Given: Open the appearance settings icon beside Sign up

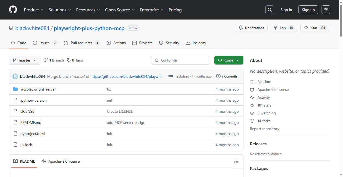Looking at the screenshot, I should click(x=326, y=10).
